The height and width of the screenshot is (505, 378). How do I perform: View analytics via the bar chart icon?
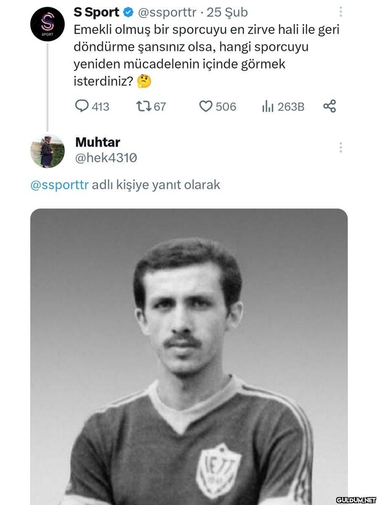(x=268, y=107)
